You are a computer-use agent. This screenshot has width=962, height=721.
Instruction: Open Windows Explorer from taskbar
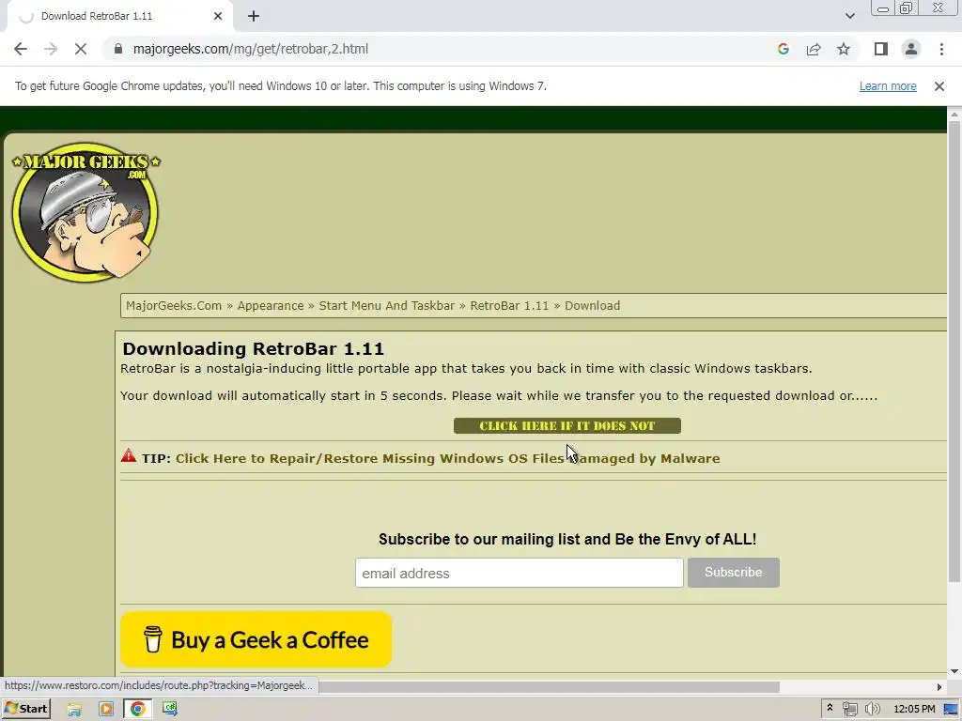pyautogui.click(x=74, y=710)
